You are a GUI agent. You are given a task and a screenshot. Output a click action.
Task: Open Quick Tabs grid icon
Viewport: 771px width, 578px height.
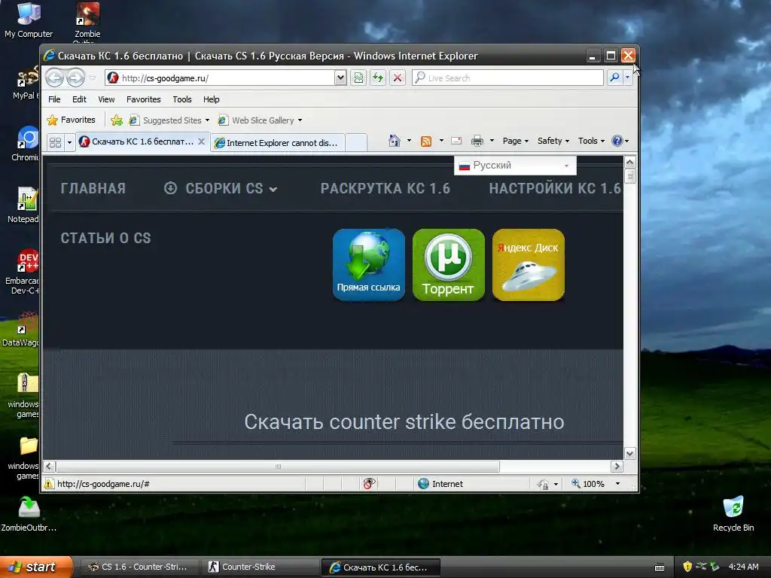[55, 142]
